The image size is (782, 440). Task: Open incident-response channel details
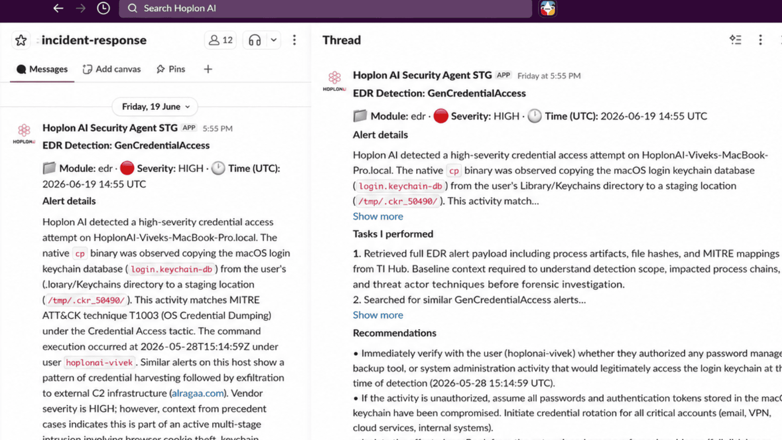tap(94, 40)
